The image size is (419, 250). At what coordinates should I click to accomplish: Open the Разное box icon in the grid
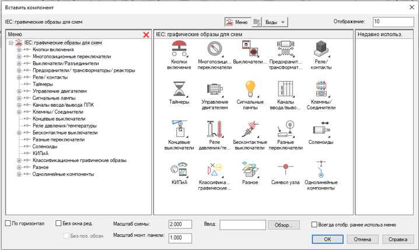pos(250,170)
